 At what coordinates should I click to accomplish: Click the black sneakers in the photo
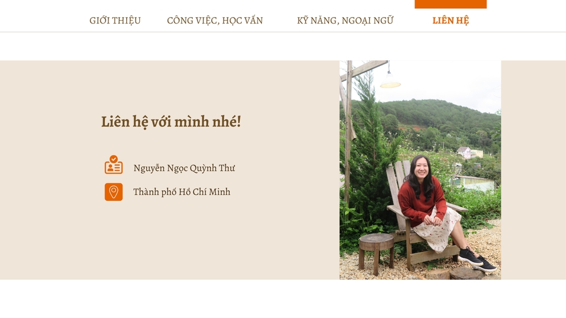click(x=478, y=260)
